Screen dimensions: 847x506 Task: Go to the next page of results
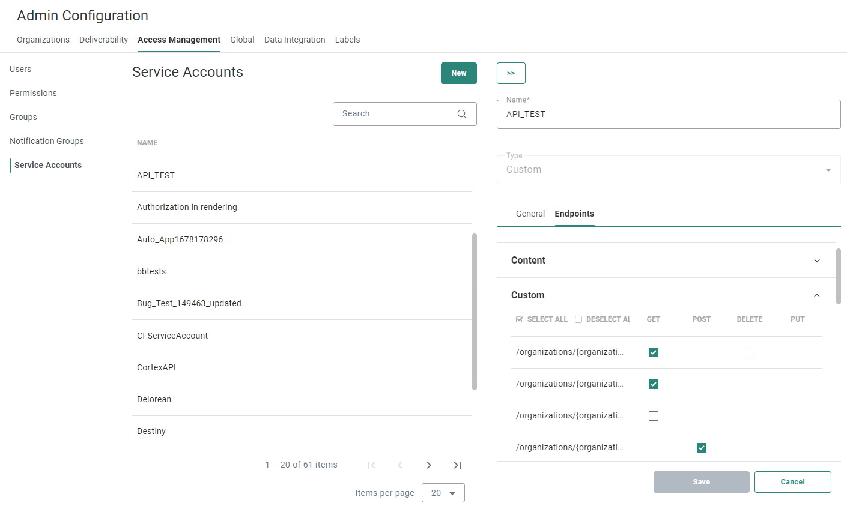[429, 465]
